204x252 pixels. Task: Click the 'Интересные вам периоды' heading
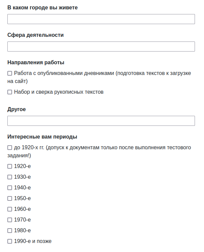click(x=42, y=137)
